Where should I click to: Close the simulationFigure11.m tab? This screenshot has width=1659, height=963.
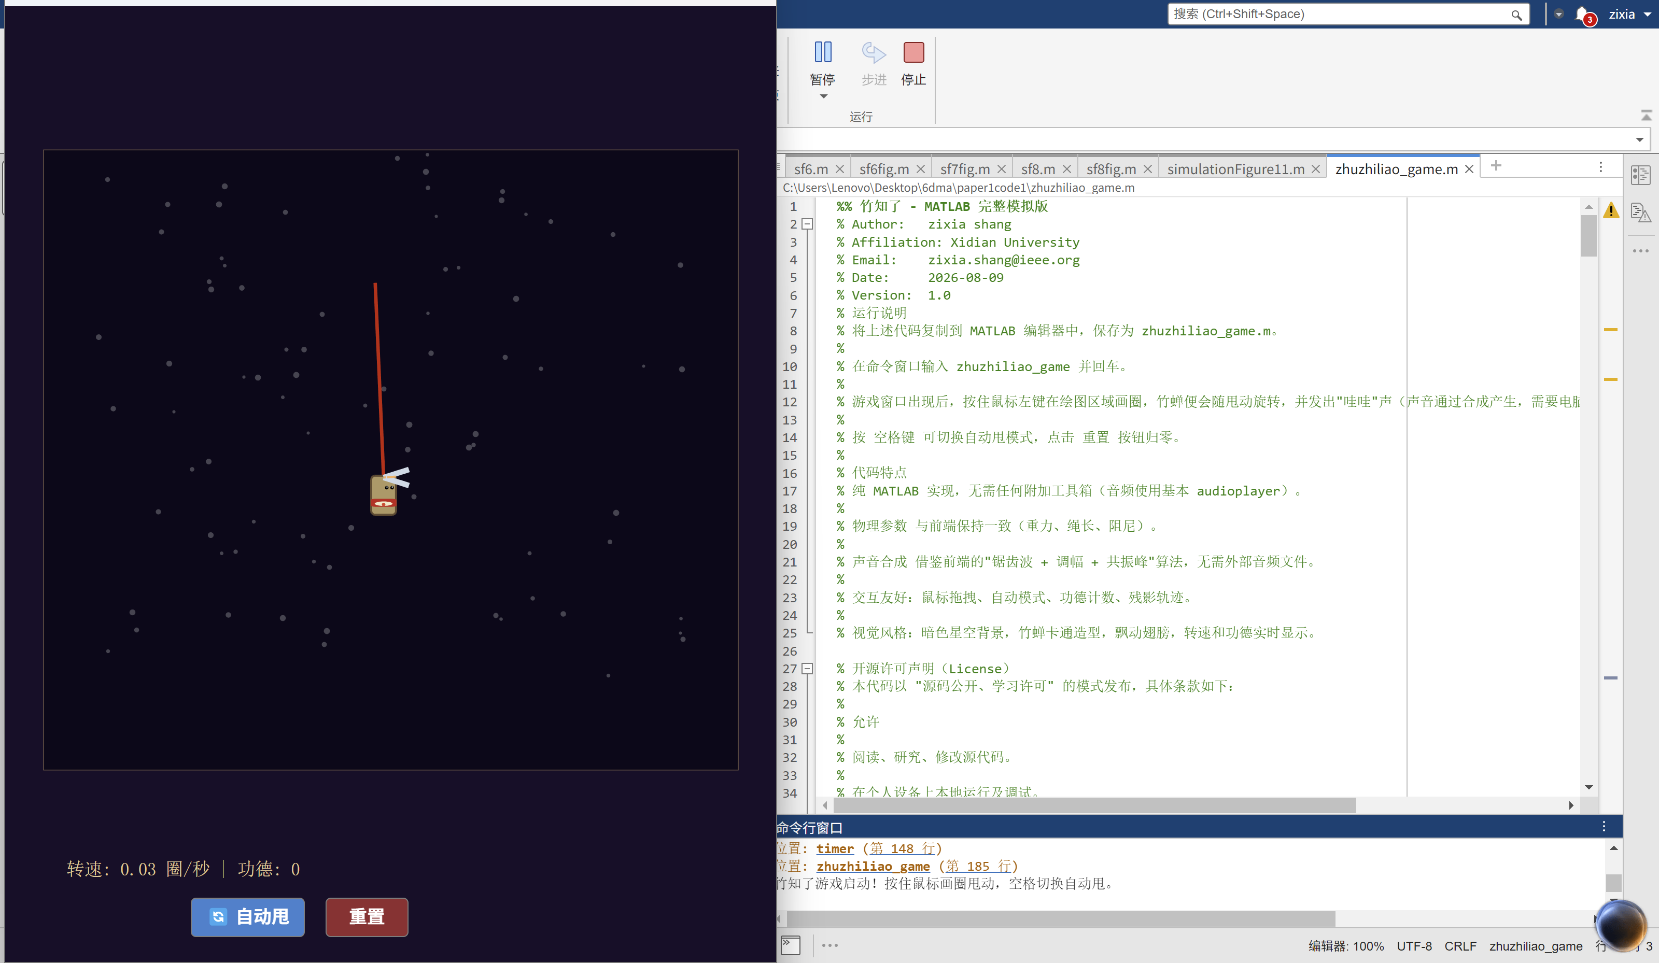click(x=1315, y=169)
